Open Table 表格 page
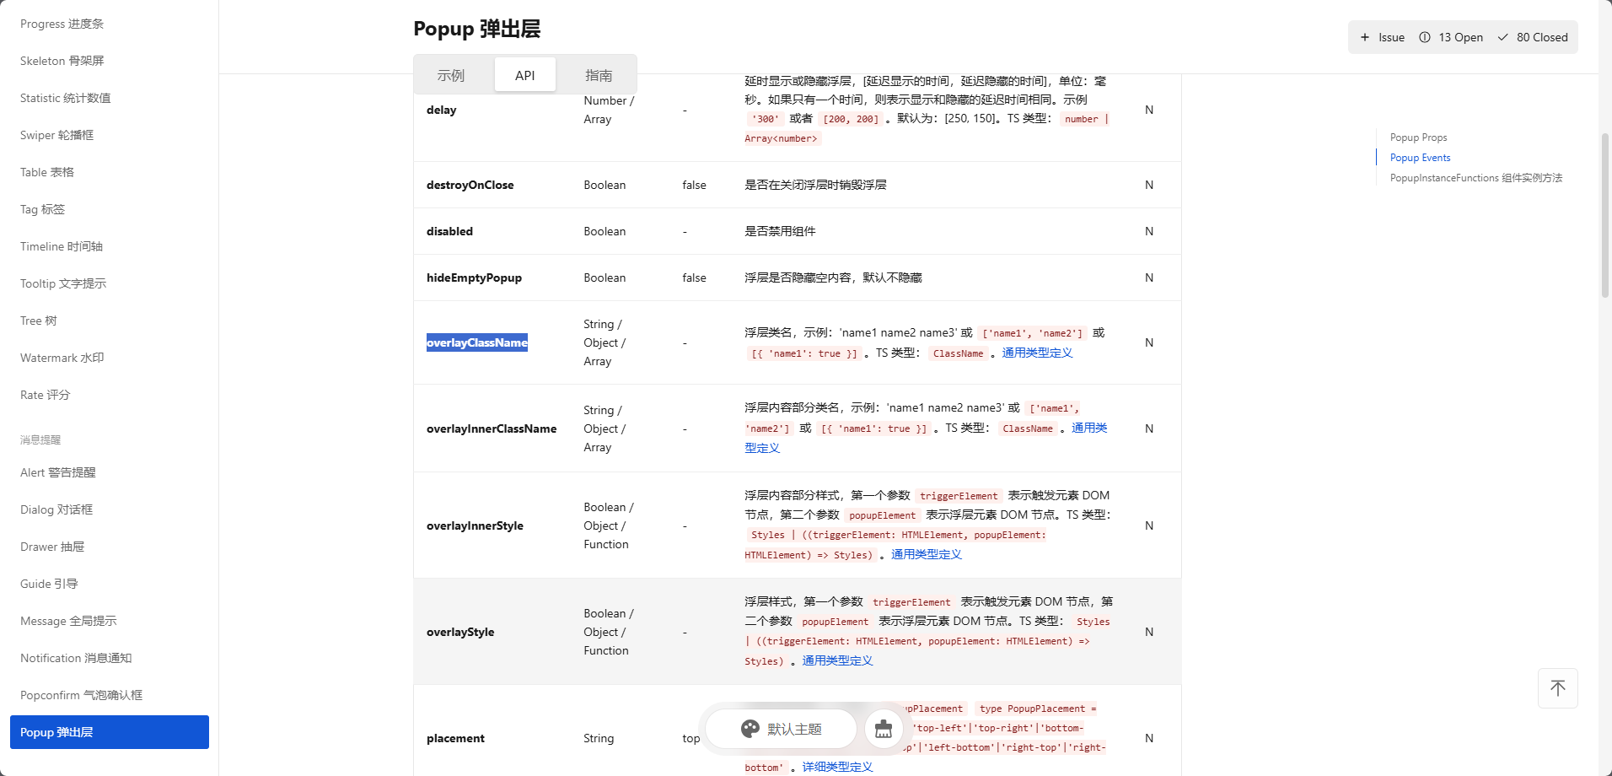 click(110, 172)
